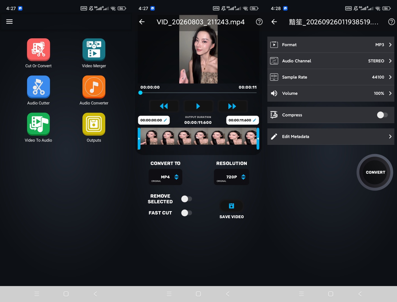Launch the Video Merger tool
Screen dimensions: 397x302
pos(94,50)
